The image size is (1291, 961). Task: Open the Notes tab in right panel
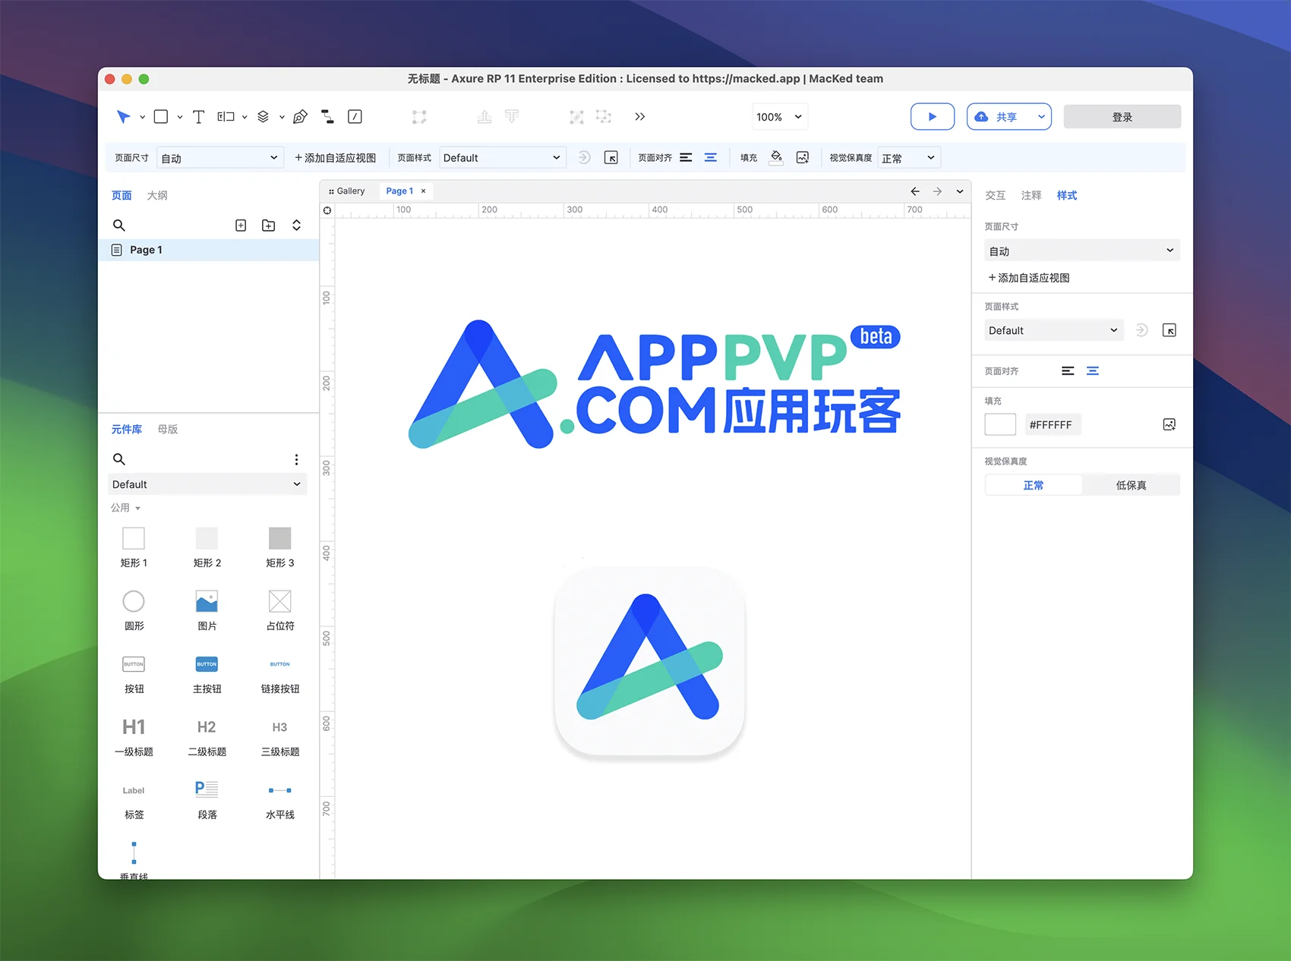click(1031, 195)
